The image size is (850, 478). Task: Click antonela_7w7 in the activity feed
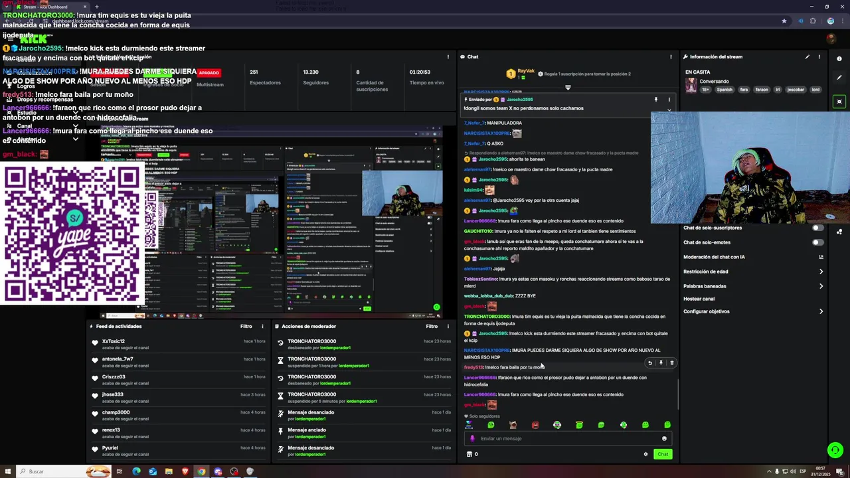(x=118, y=359)
